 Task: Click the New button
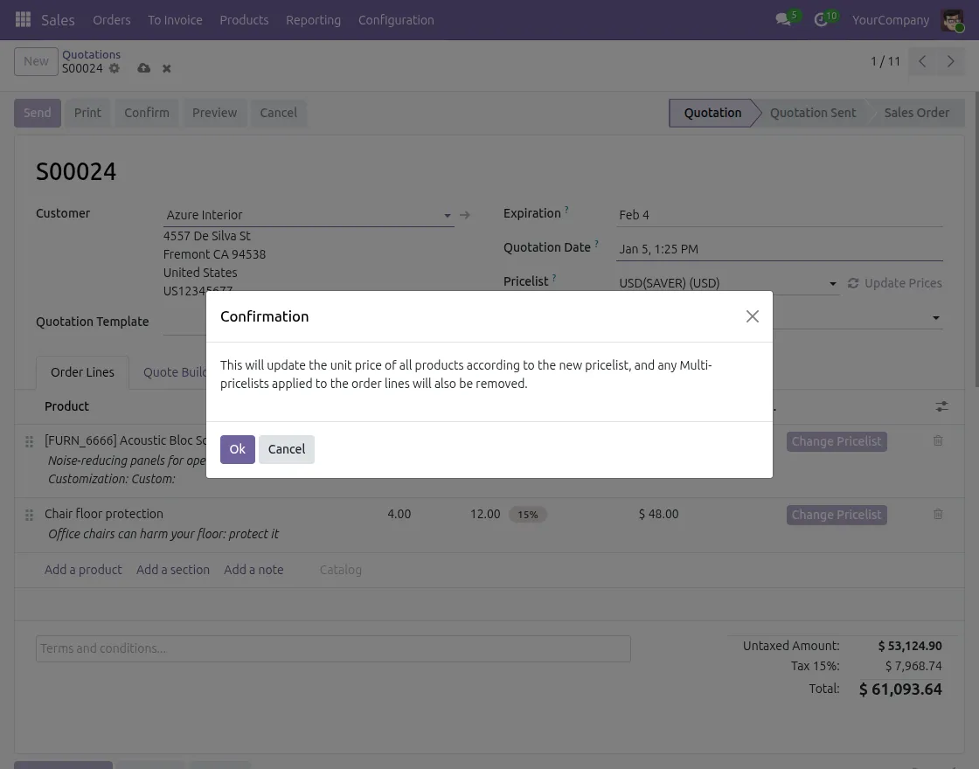click(36, 61)
